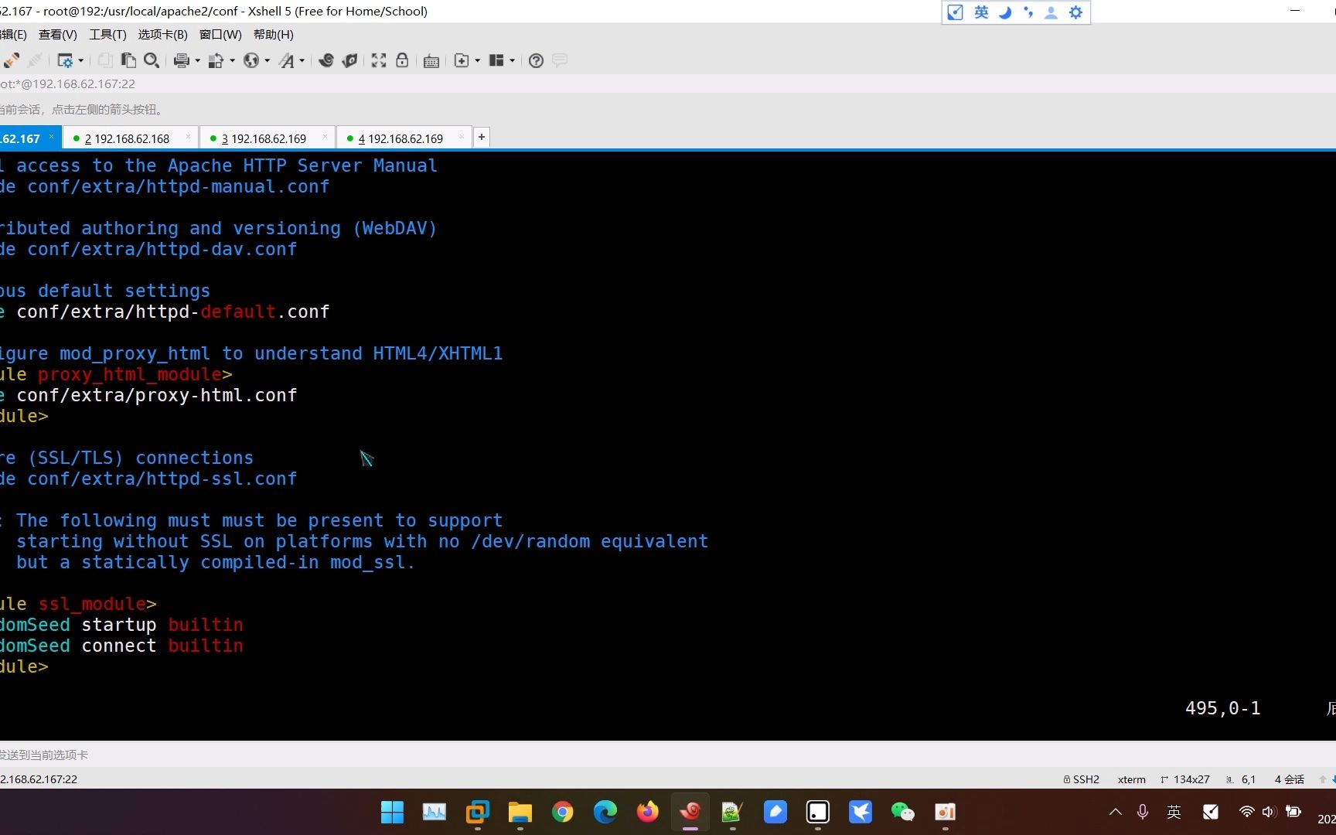1336x835 pixels.
Task: Open VMware Workstation from taskbar
Action: pos(477,812)
